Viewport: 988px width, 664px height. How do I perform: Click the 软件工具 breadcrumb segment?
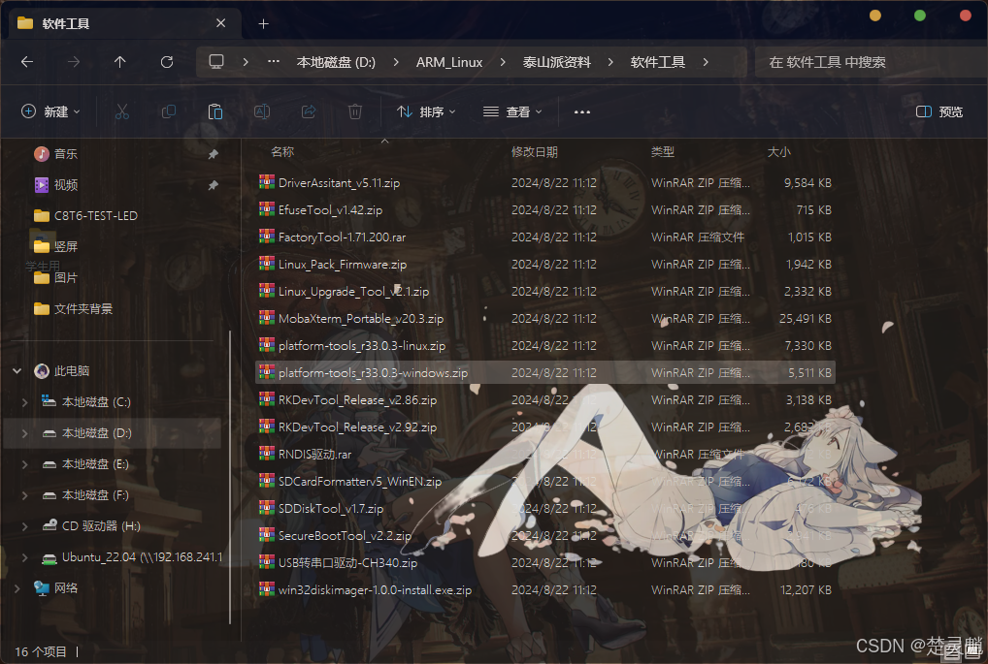tap(658, 62)
